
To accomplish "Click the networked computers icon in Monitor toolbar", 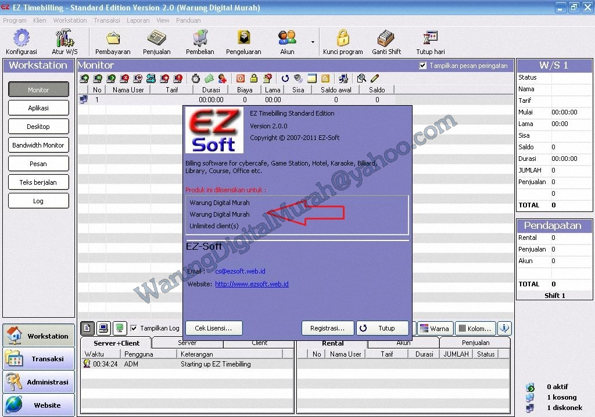I will pyautogui.click(x=343, y=78).
